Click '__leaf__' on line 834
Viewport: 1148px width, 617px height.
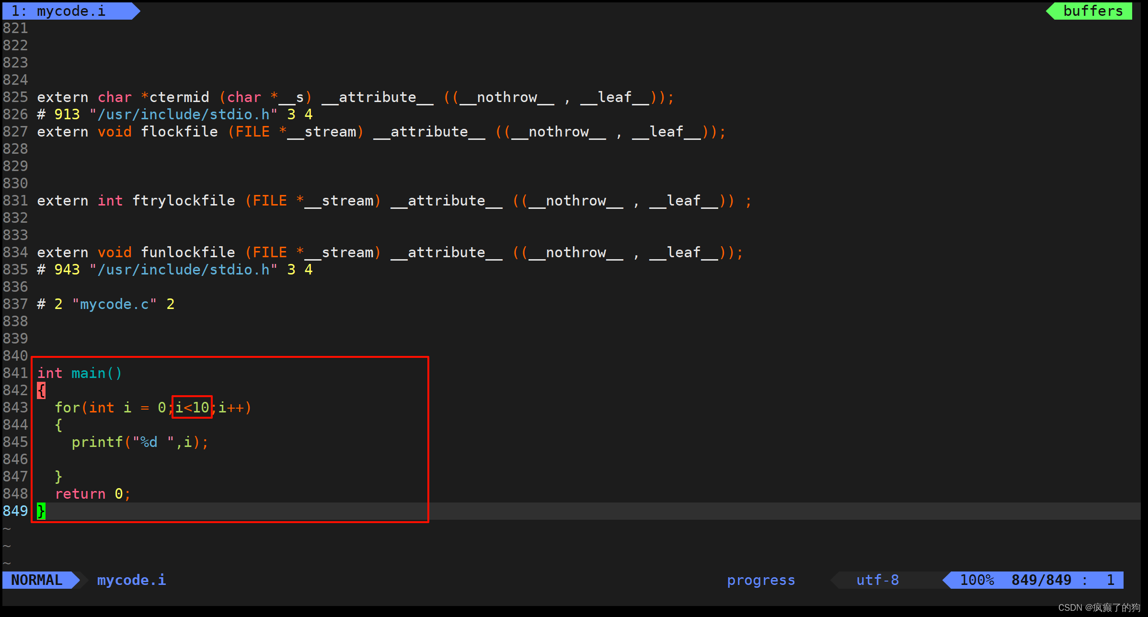[x=684, y=252]
